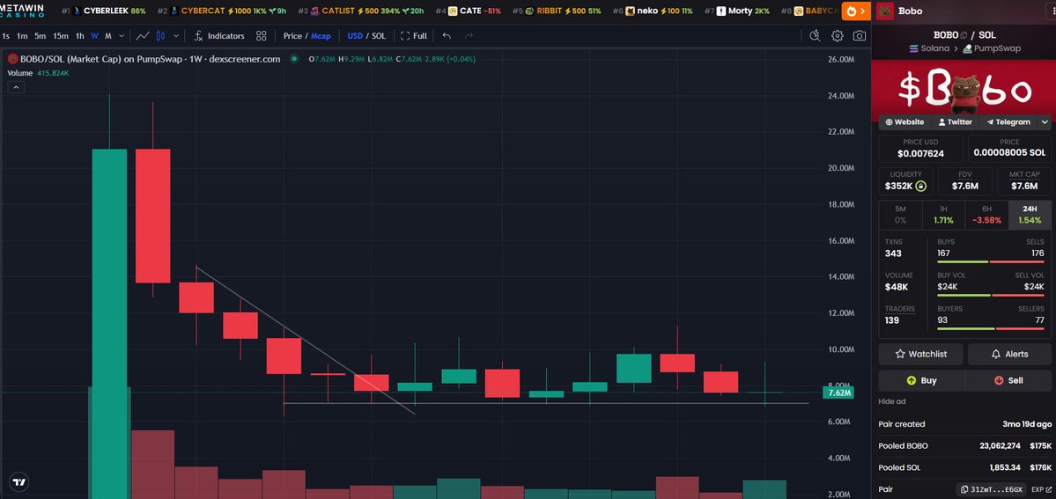Click the green status dot beside chart title
The height and width of the screenshot is (499, 1056).
(x=293, y=59)
